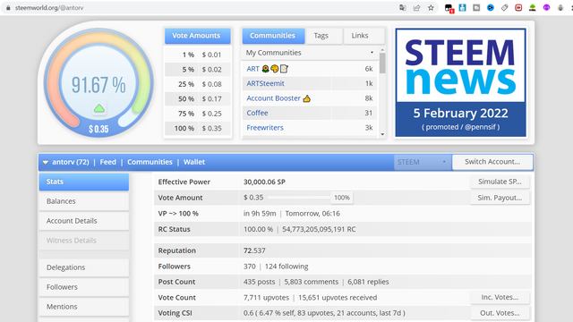Bookmark this page with the star icon
573x322 pixels.
[x=431, y=8]
